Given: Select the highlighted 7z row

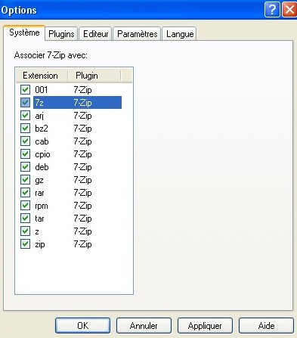Looking at the screenshot, I should click(77, 103).
